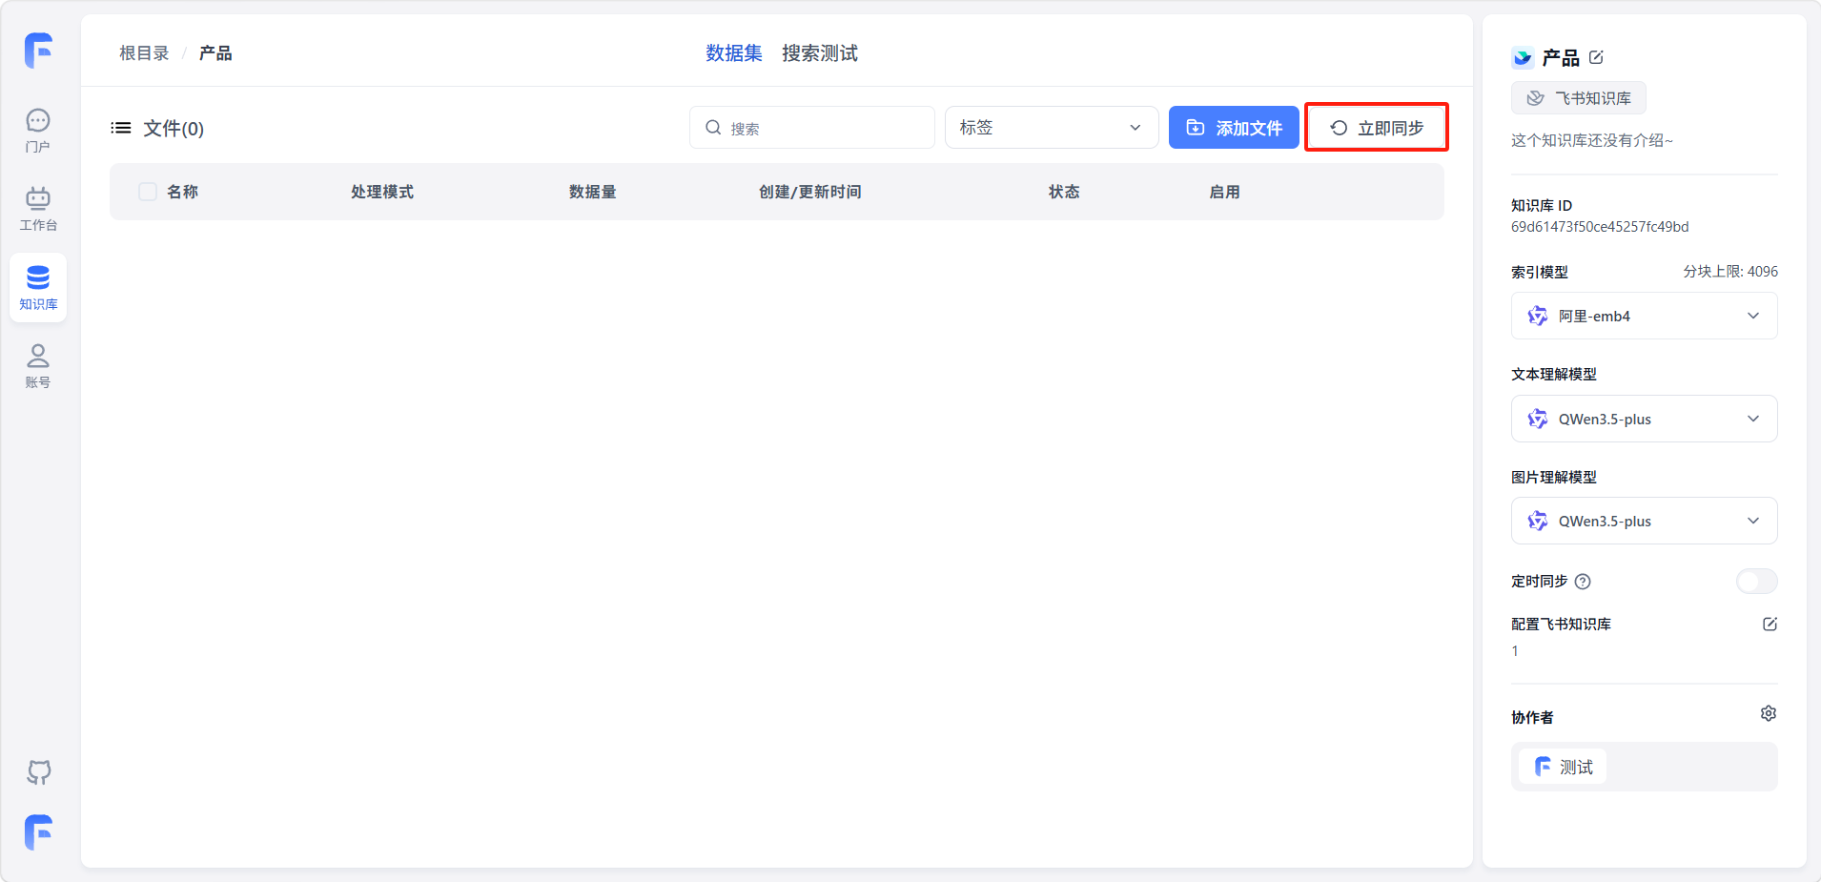This screenshot has width=1821, height=882.
Task: Click edit icon next to 产品 title
Action: pyautogui.click(x=1596, y=57)
